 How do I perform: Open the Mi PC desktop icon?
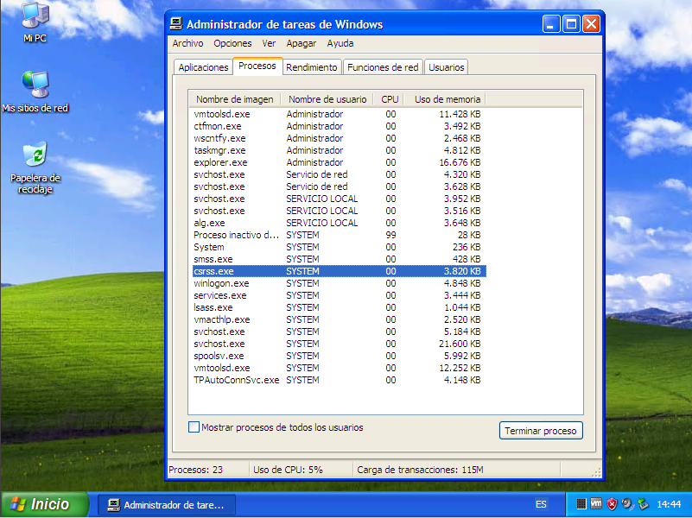click(35, 22)
